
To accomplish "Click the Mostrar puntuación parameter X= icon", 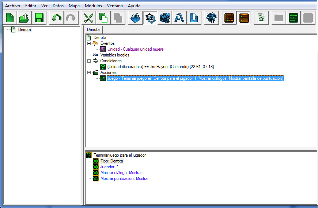I will [x=96, y=179].
